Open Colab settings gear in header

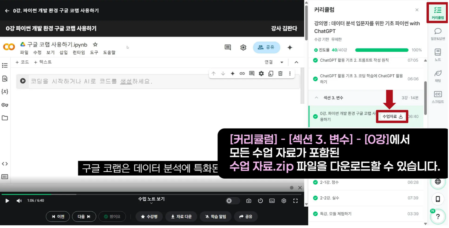243,47
